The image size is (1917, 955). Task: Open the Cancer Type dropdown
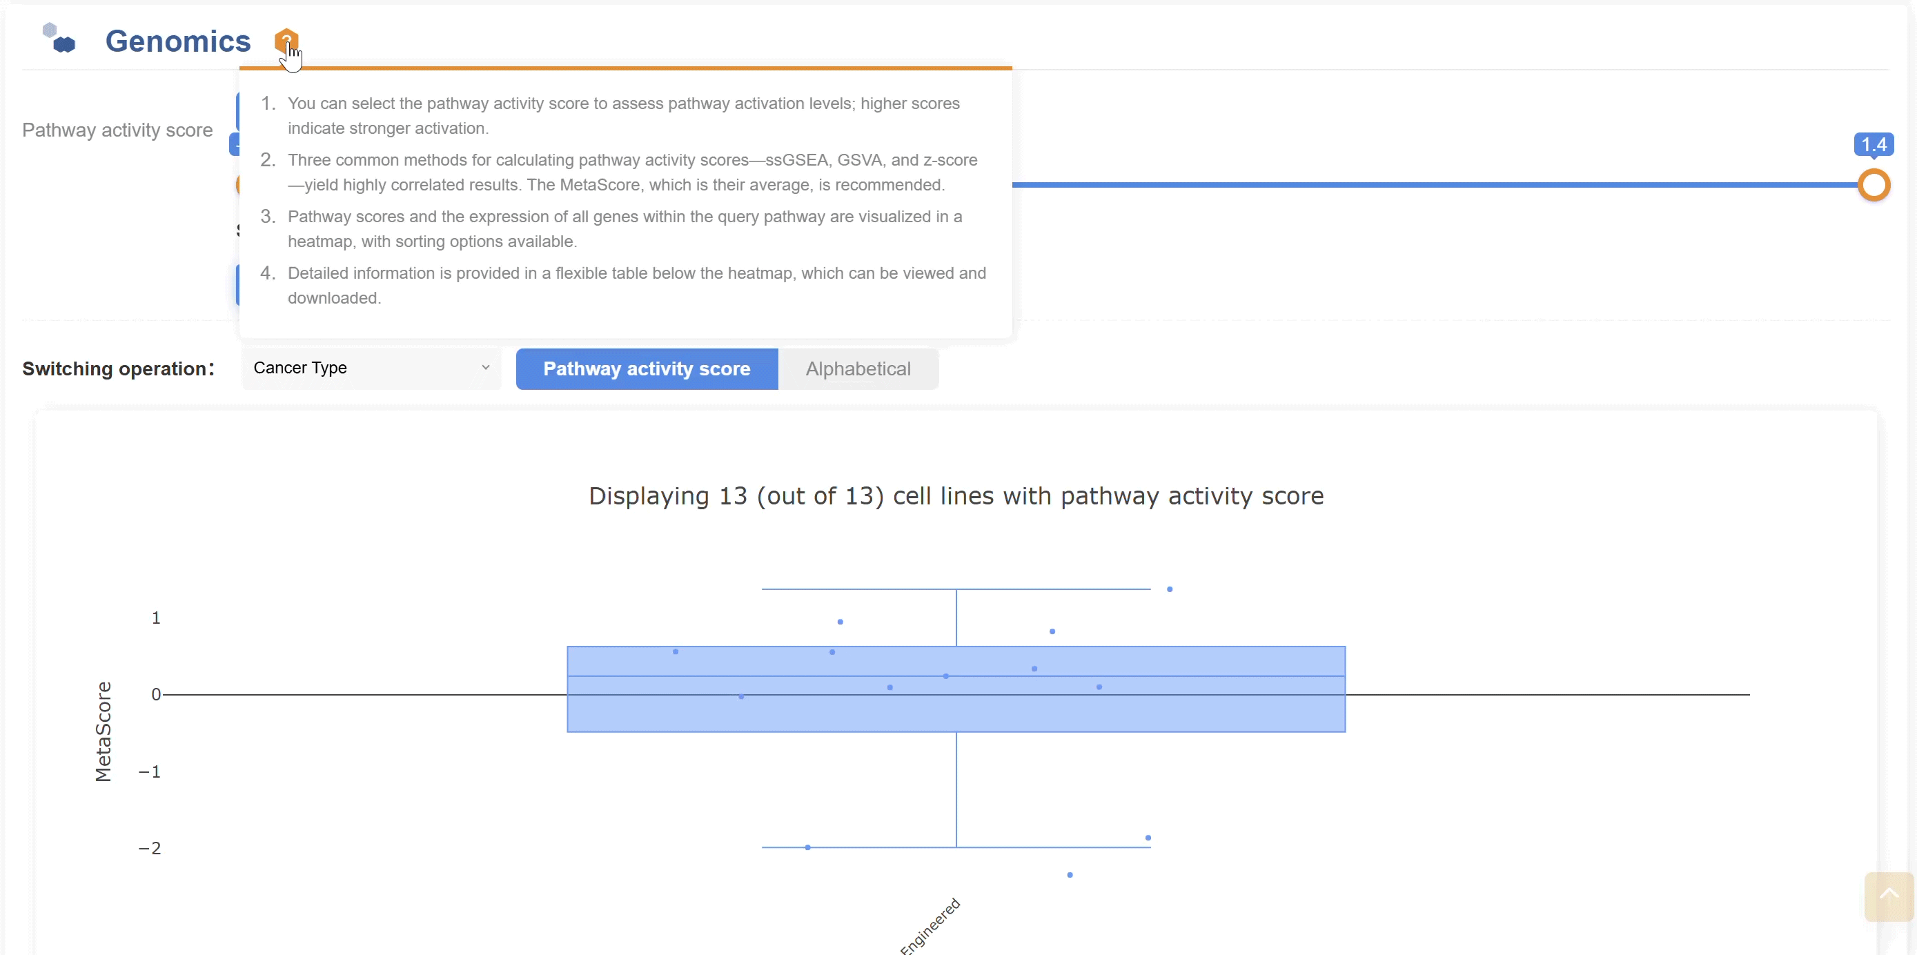[371, 368]
